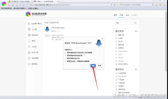
Task: Click the grid icon right of search box
Action: coord(156,5)
